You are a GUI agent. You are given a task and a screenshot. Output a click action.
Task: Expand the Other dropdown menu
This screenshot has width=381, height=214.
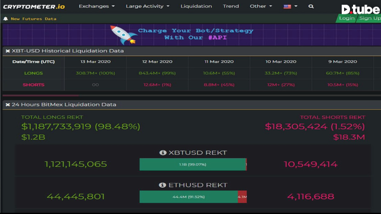tap(261, 7)
